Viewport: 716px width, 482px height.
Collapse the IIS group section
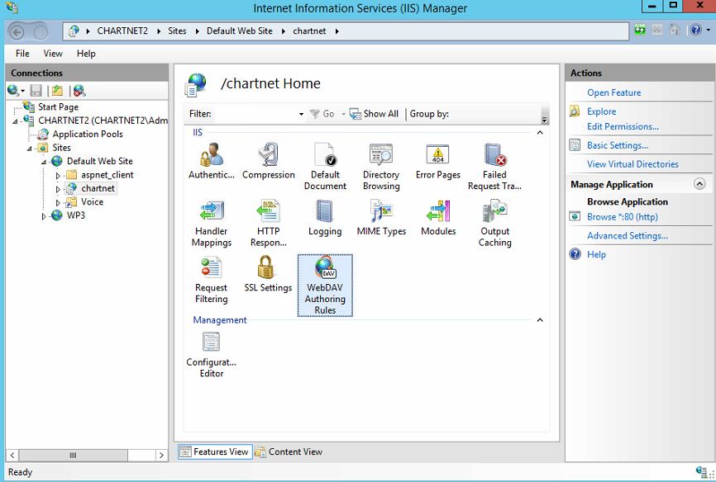[x=540, y=133]
